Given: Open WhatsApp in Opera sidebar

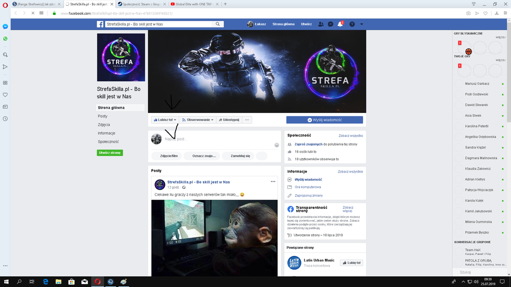Looking at the screenshot, I should coord(5,39).
